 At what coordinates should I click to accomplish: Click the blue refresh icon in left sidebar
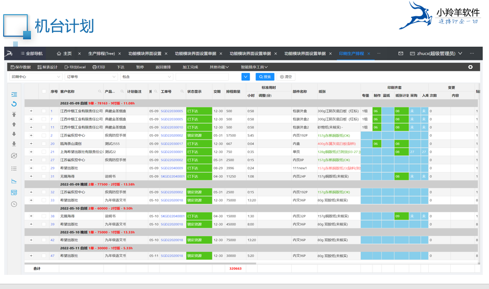[x=14, y=104]
